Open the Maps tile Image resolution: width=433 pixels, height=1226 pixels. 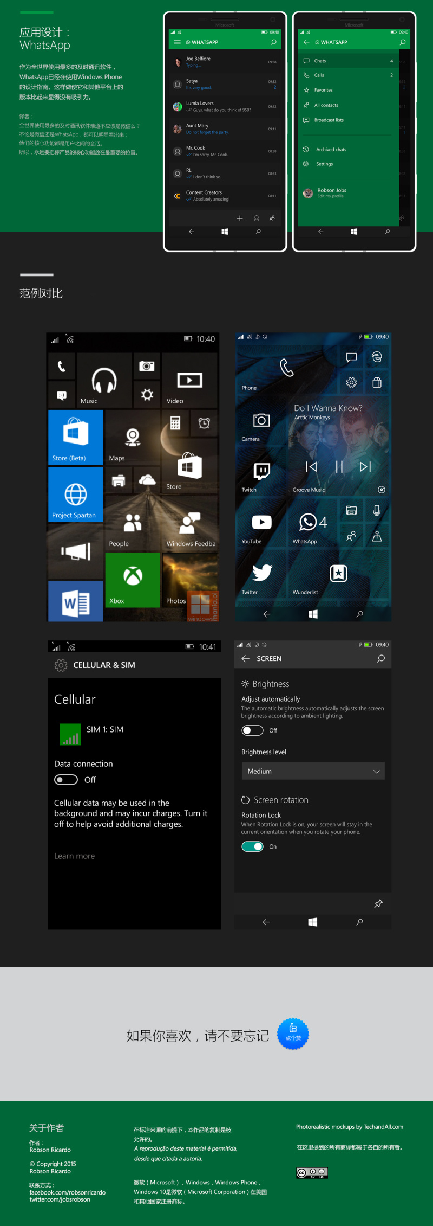point(133,437)
